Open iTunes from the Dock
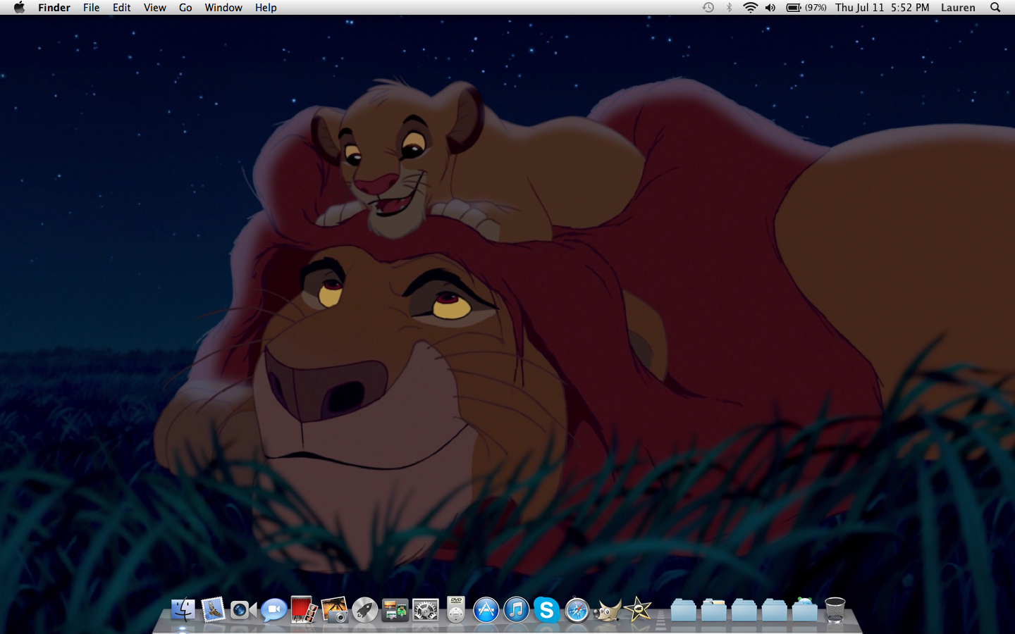Image resolution: width=1015 pixels, height=634 pixels. click(516, 609)
